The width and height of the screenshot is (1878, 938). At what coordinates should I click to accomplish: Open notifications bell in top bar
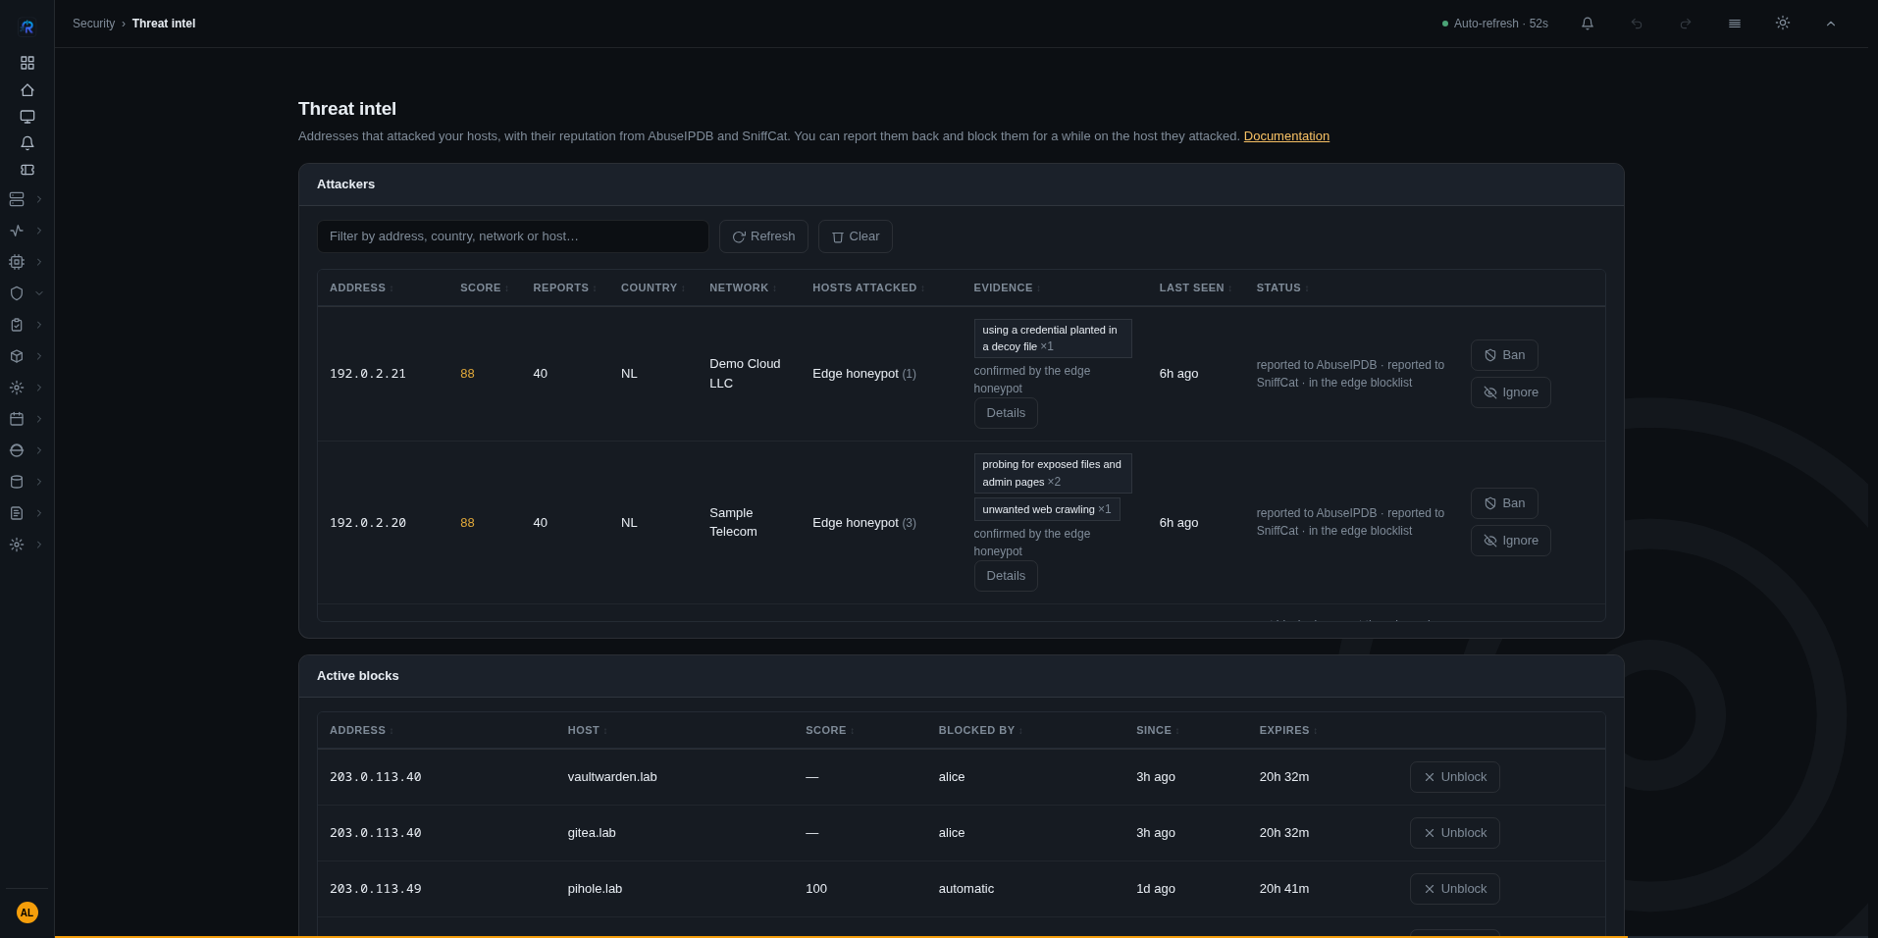[x=1588, y=24]
